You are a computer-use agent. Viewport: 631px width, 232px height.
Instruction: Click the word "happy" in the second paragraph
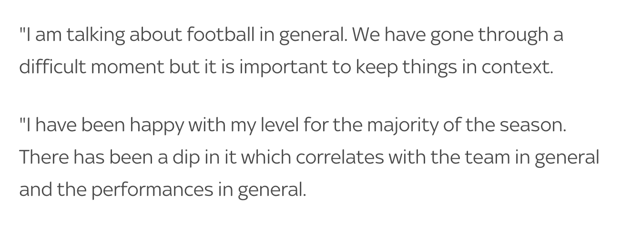pos(157,126)
